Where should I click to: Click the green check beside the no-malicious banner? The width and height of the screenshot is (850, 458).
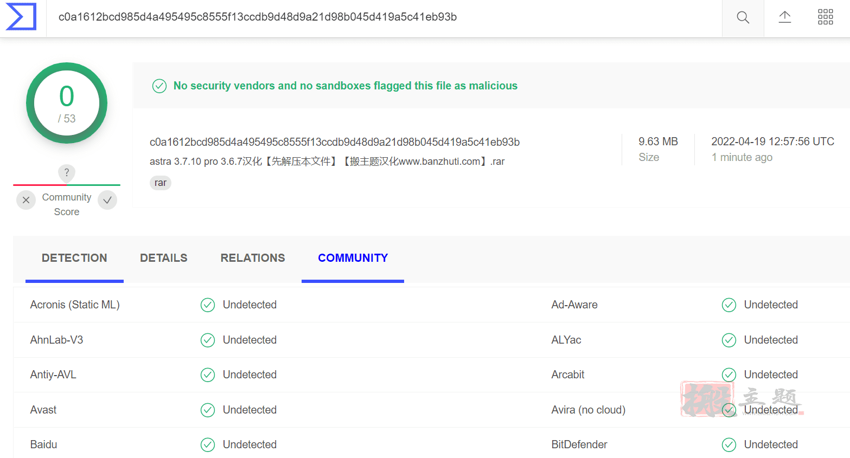(x=159, y=86)
